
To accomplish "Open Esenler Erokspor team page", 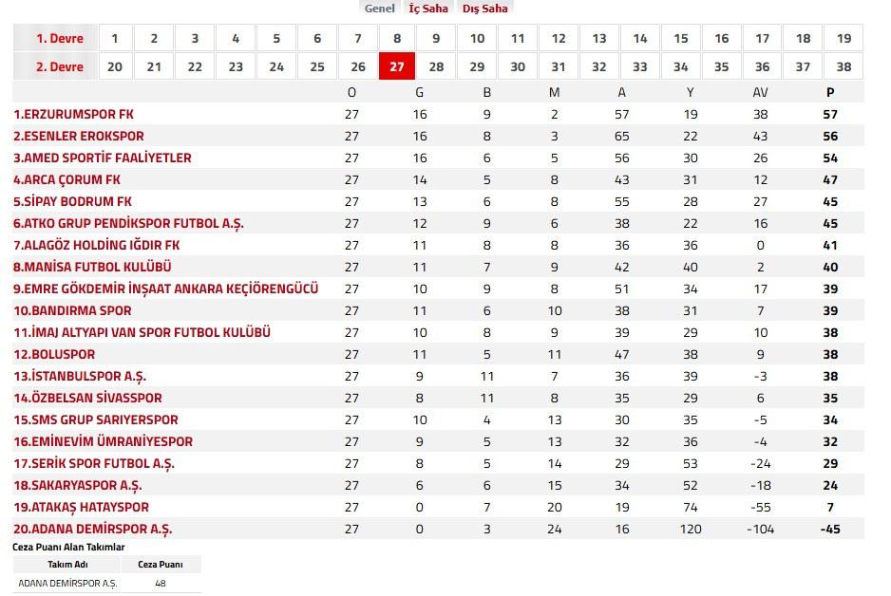I will click(x=79, y=136).
